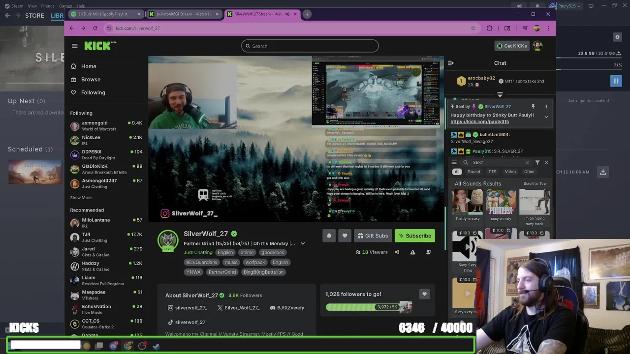
Task: Open Haddzy in the Recommended list
Action: pos(106,266)
